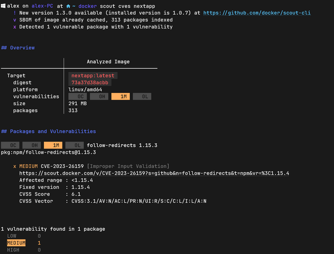The image size is (334, 254).
Task: Click '1 vulnerability found in 1 package' line
Action: pos(53,229)
